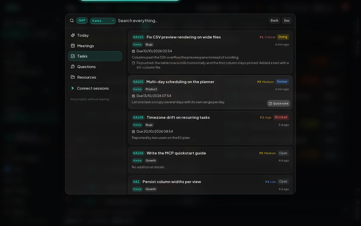Viewport: 361px width, 226px height.
Task: Open Questions in the sidebar
Action: click(x=95, y=67)
